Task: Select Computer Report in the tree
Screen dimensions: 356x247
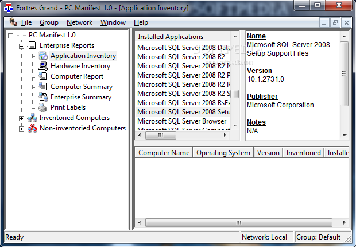Action: (77, 76)
